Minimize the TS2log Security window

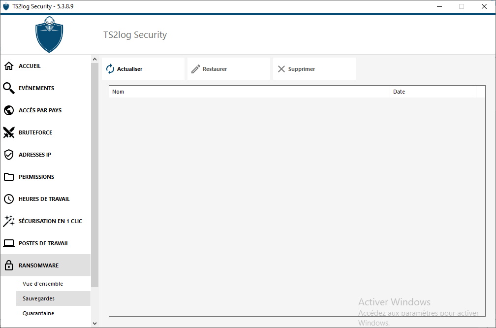pyautogui.click(x=439, y=6)
